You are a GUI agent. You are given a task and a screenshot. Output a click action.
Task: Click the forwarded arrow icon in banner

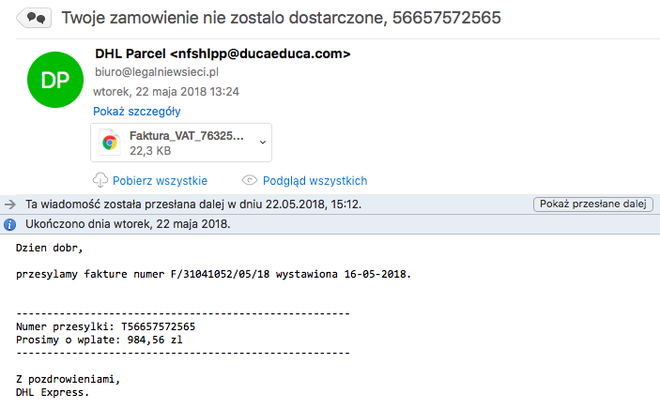pos(9,204)
